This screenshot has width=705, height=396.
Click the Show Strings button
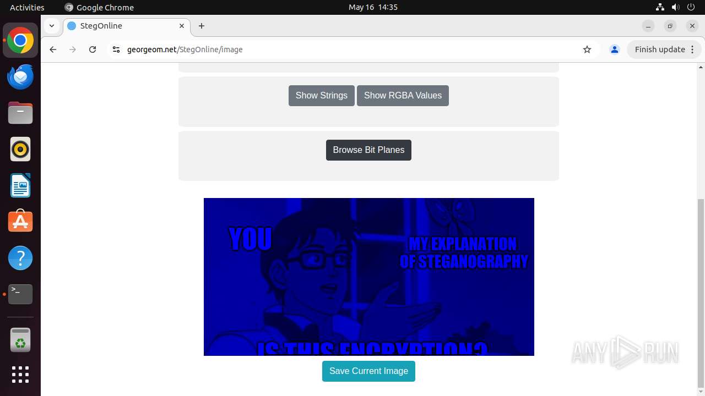(322, 96)
